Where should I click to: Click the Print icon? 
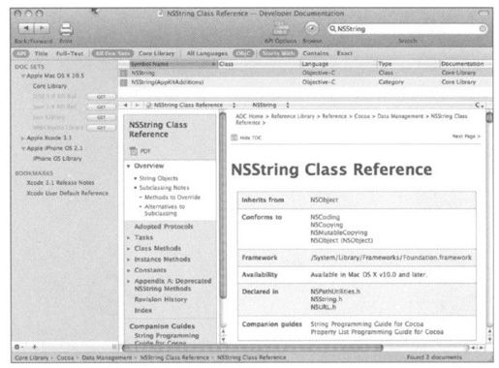pyautogui.click(x=66, y=29)
